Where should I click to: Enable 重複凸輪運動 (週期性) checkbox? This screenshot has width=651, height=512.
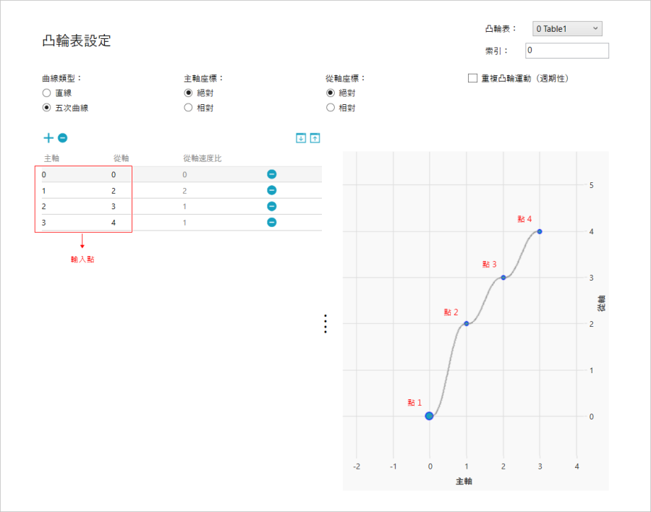[x=472, y=78]
